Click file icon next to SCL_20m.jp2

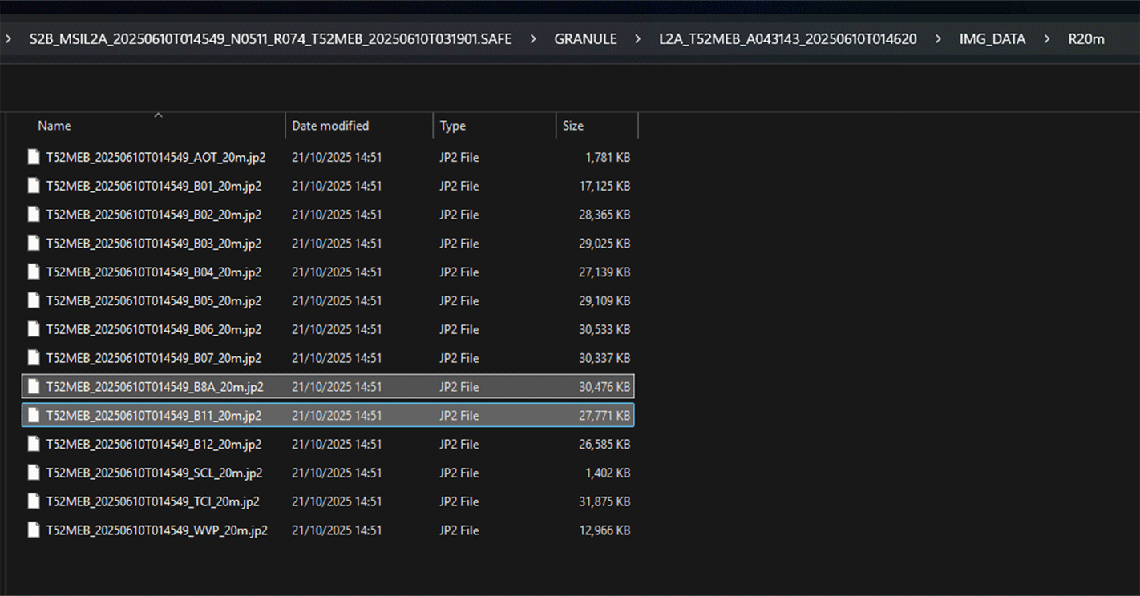(34, 473)
